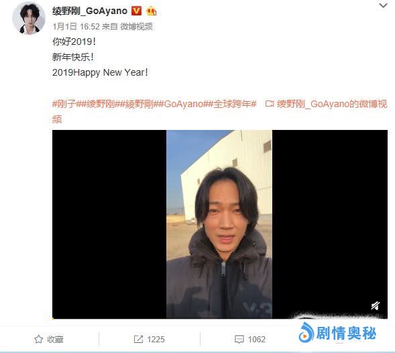Open 绫野刚_GoAyano的微博视频 link
This screenshot has width=395, height=353.
click(x=220, y=111)
